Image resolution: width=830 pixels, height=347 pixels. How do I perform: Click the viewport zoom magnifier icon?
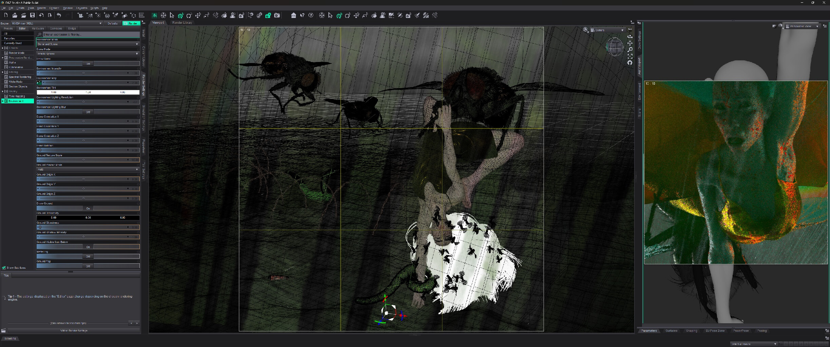[x=630, y=49]
